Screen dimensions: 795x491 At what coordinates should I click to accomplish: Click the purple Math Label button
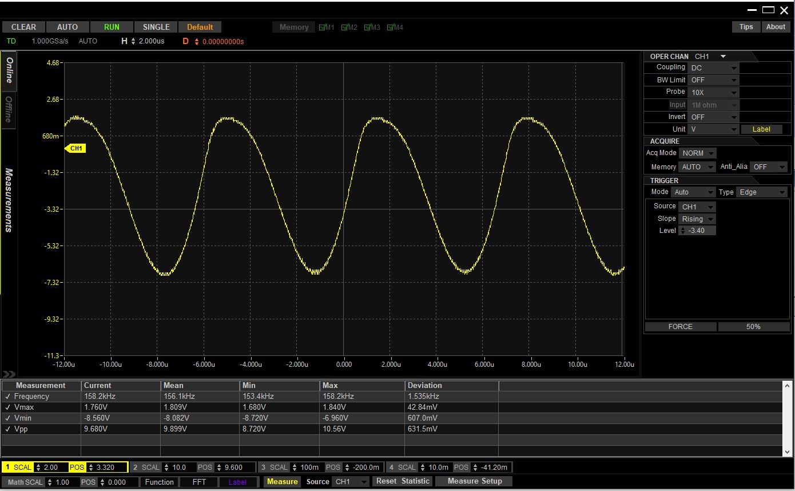click(237, 482)
